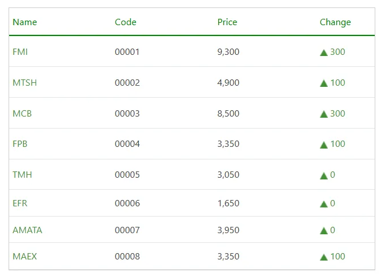Open the FPB stock link

coord(20,144)
